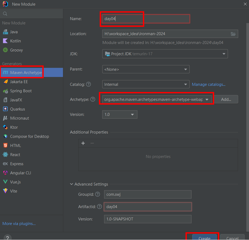Select the JavaFX icon

tap(5, 100)
